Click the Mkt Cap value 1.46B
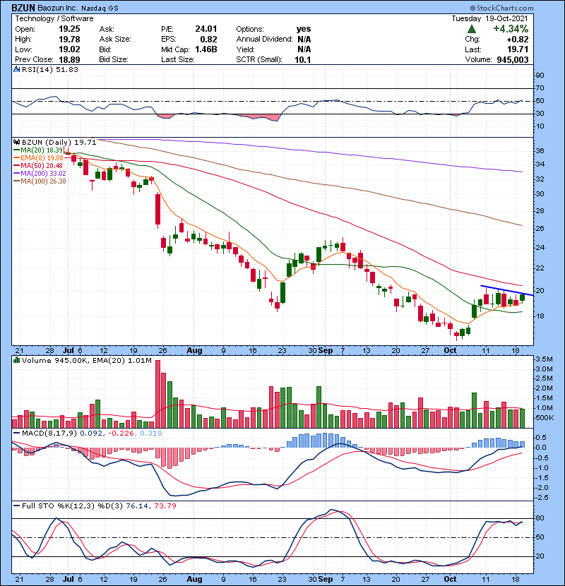The width and height of the screenshot is (565, 586). [x=206, y=49]
